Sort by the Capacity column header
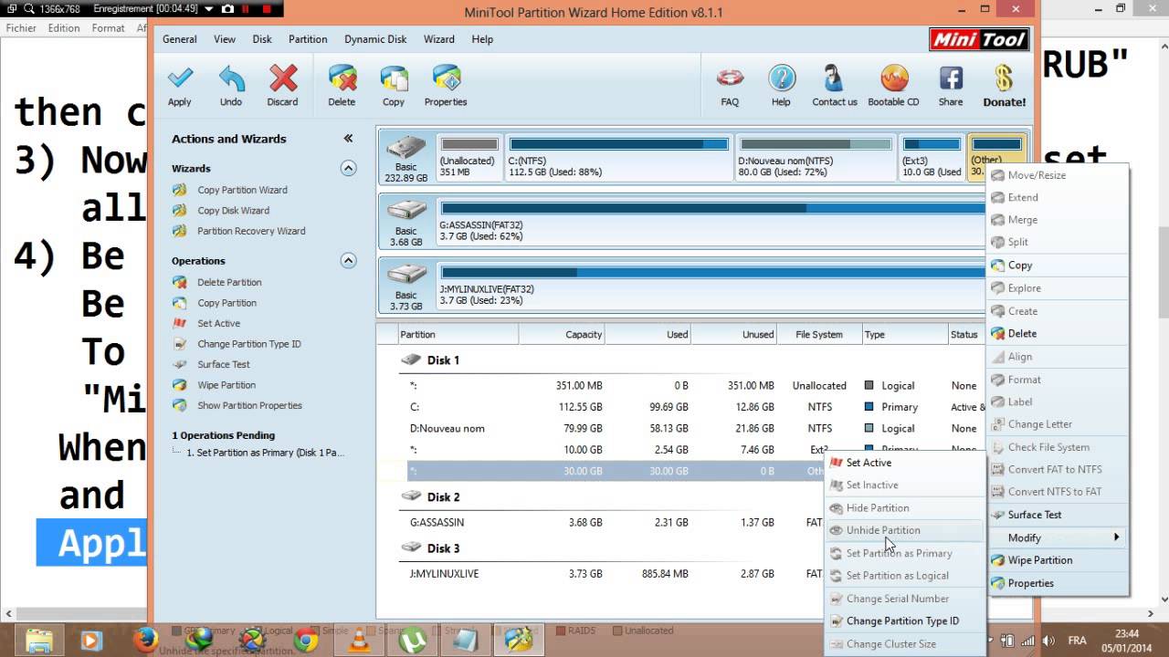The width and height of the screenshot is (1169, 657). pyautogui.click(x=563, y=335)
